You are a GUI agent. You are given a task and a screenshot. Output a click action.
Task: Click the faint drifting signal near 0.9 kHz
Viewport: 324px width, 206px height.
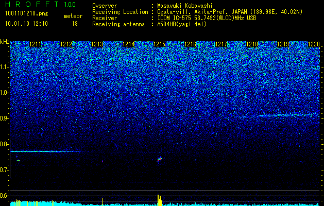pyautogui.click(x=279, y=115)
